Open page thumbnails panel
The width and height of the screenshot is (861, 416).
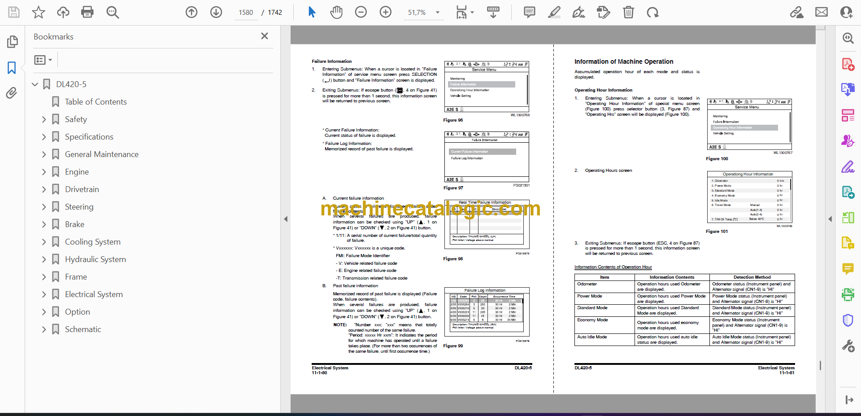point(12,42)
